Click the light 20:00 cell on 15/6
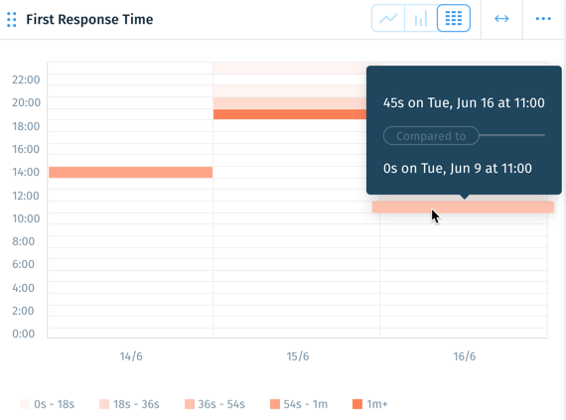566x420 pixels. (290, 103)
